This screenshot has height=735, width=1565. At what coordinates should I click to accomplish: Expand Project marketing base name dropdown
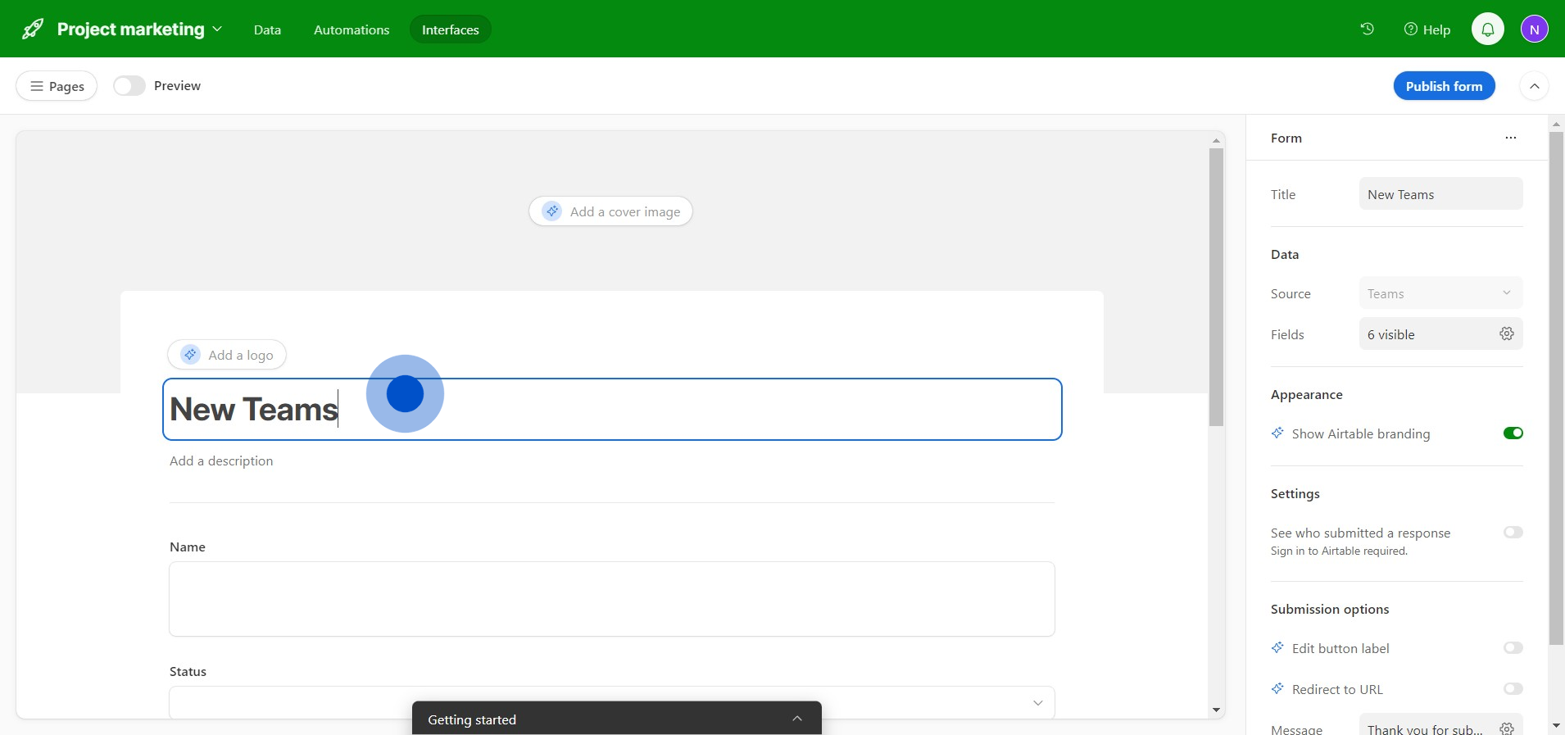[x=217, y=29]
